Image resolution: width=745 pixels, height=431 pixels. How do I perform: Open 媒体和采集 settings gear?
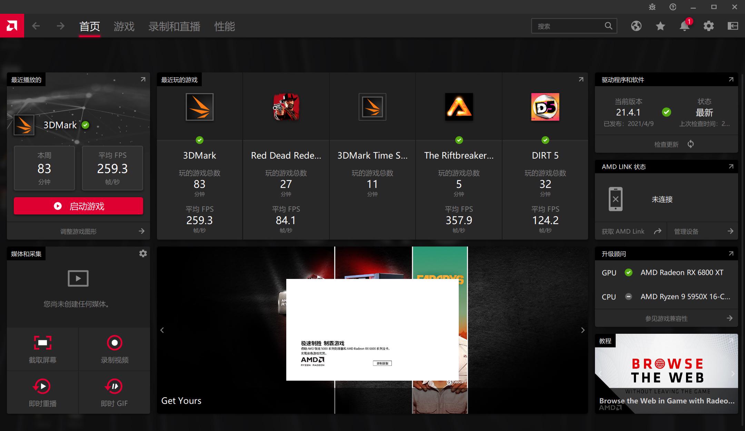tap(143, 253)
